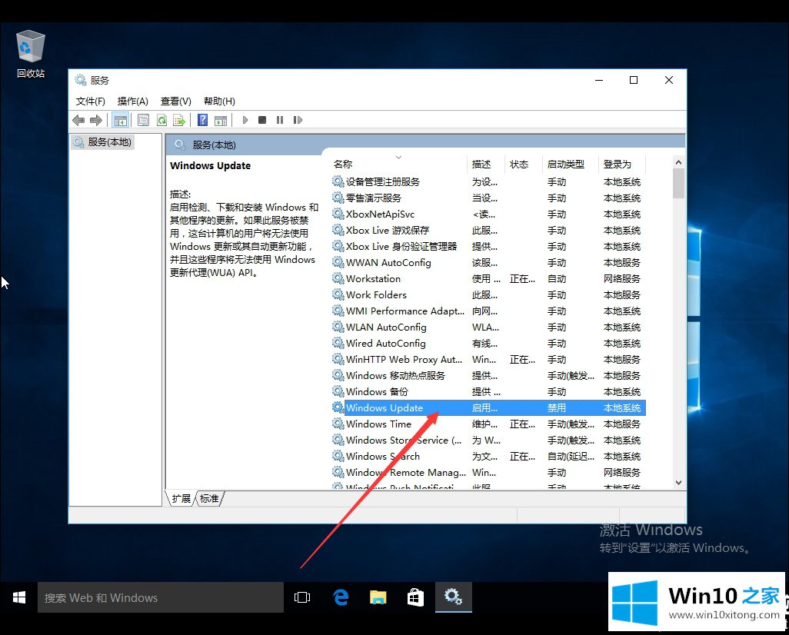Image resolution: width=789 pixels, height=635 pixels.
Task: Open Task View from the taskbar
Action: point(302,598)
